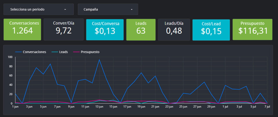This screenshot has height=117, width=278.
Task: Click the green Leads 63 scorecard
Action: coord(141,30)
